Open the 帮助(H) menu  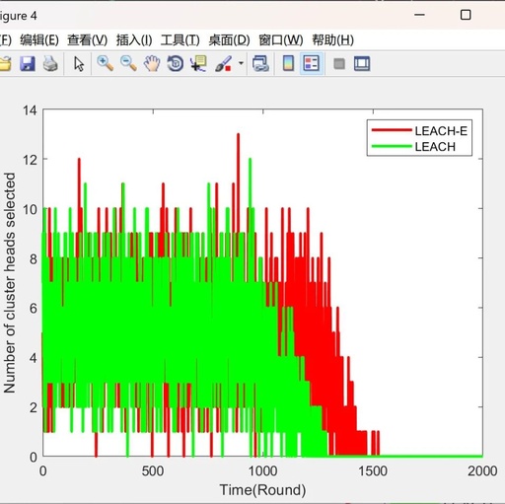[332, 40]
